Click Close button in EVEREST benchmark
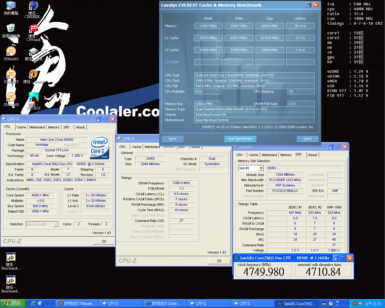This screenshot has height=308, width=385. click(307, 139)
